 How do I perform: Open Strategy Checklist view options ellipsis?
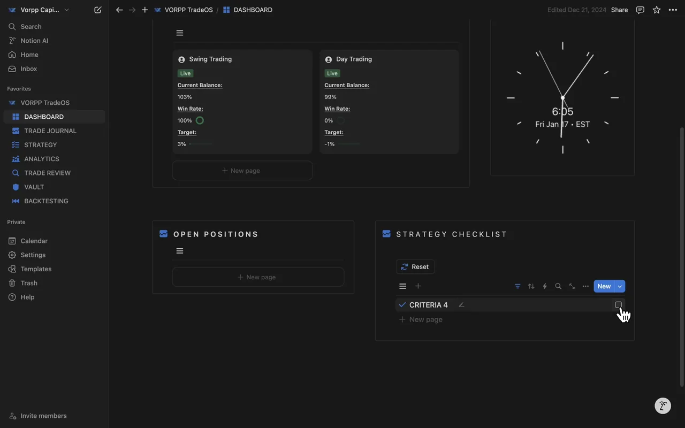[x=585, y=286]
